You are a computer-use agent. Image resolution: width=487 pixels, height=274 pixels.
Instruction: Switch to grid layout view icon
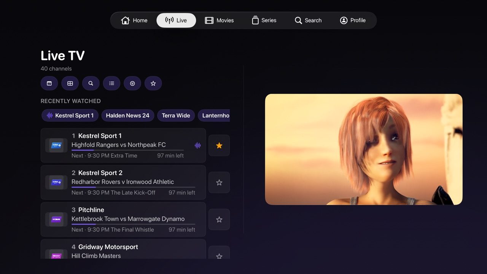(x=70, y=83)
